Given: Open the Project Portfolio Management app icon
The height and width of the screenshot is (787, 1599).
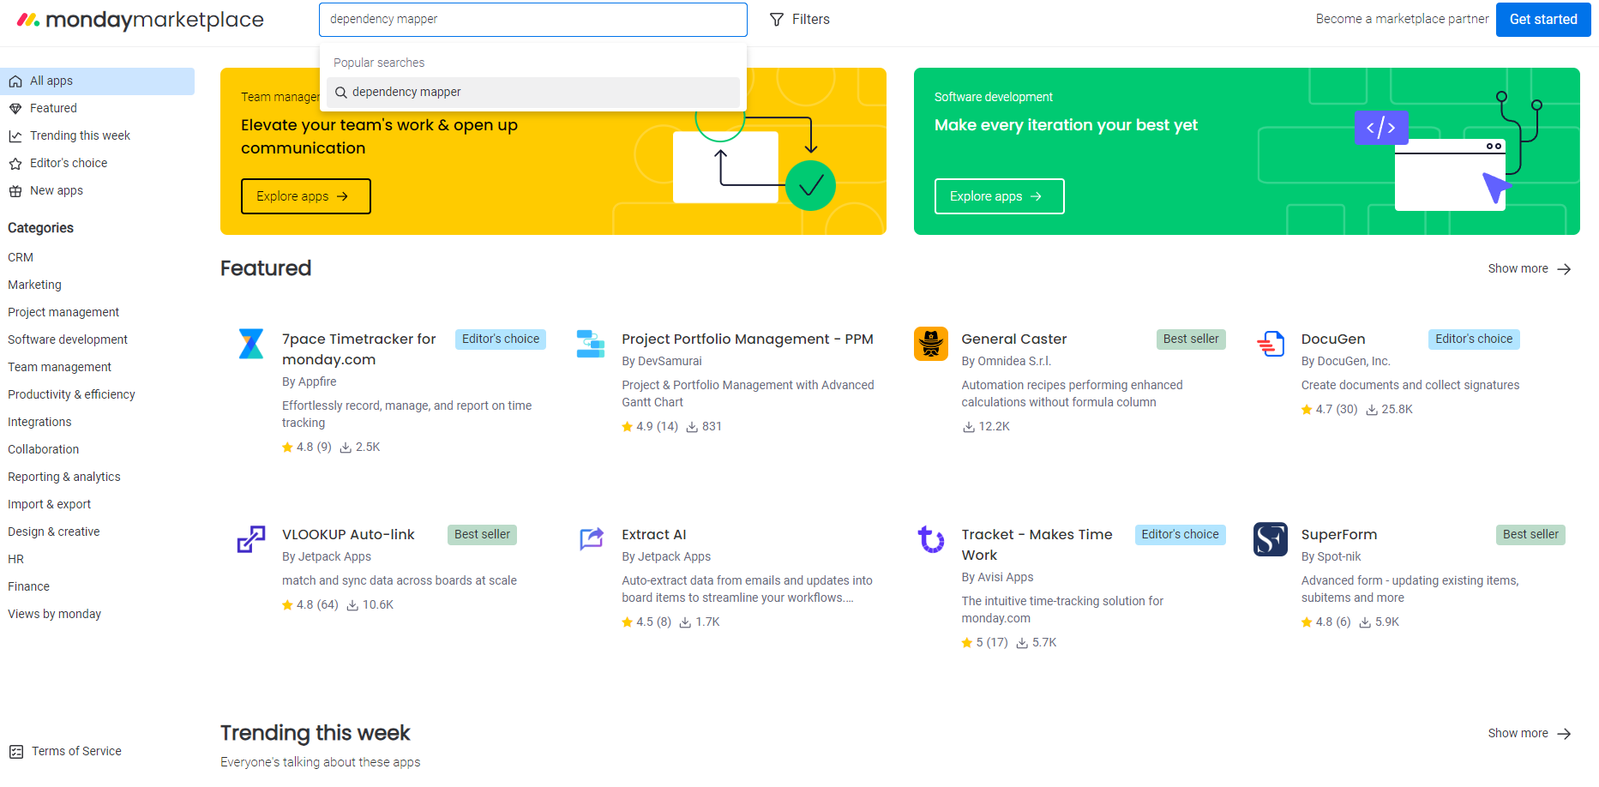Looking at the screenshot, I should (x=591, y=344).
